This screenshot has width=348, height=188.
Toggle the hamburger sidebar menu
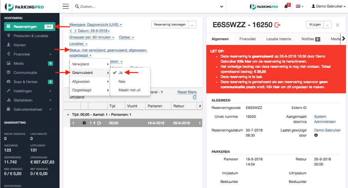[x=65, y=6]
